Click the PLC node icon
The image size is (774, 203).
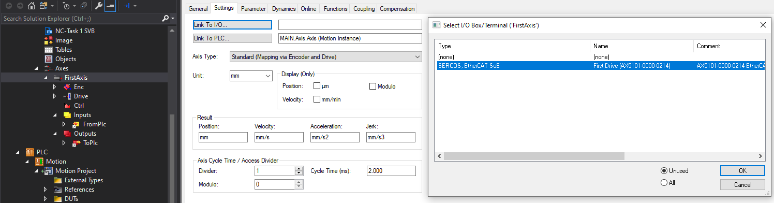29,152
